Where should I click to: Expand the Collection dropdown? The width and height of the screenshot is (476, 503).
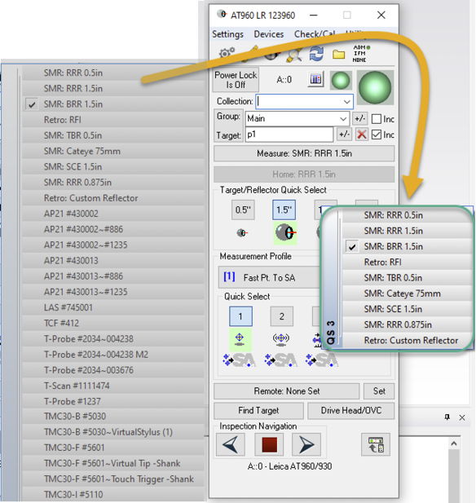(x=346, y=102)
